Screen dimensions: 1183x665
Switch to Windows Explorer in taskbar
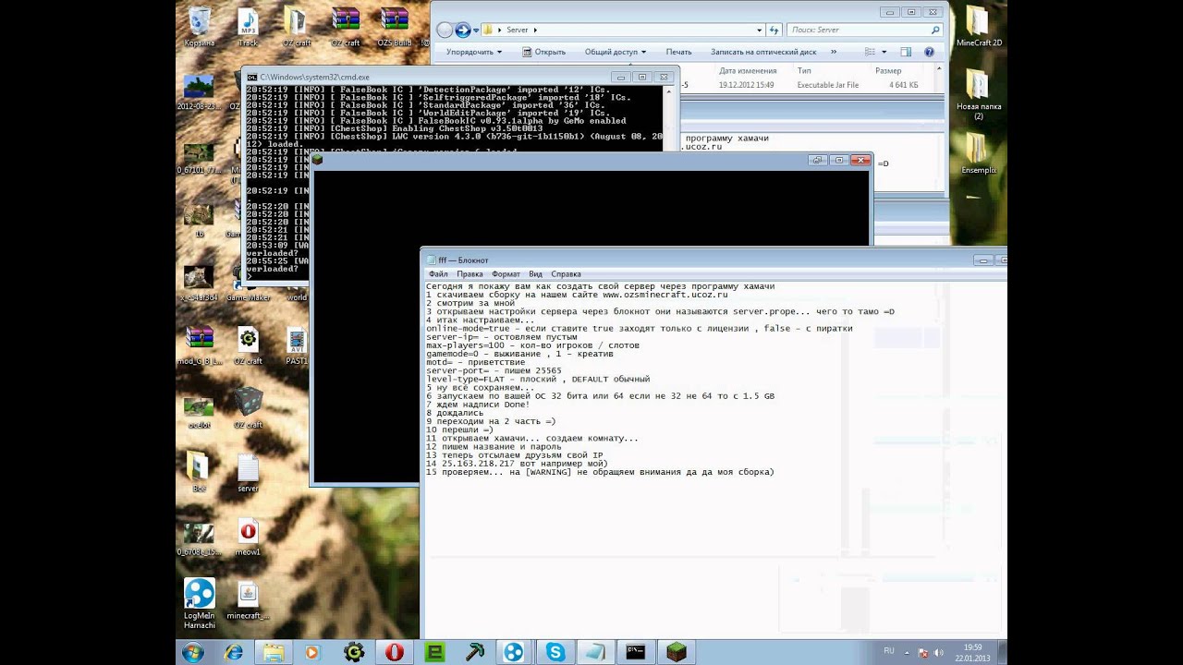[274, 652]
